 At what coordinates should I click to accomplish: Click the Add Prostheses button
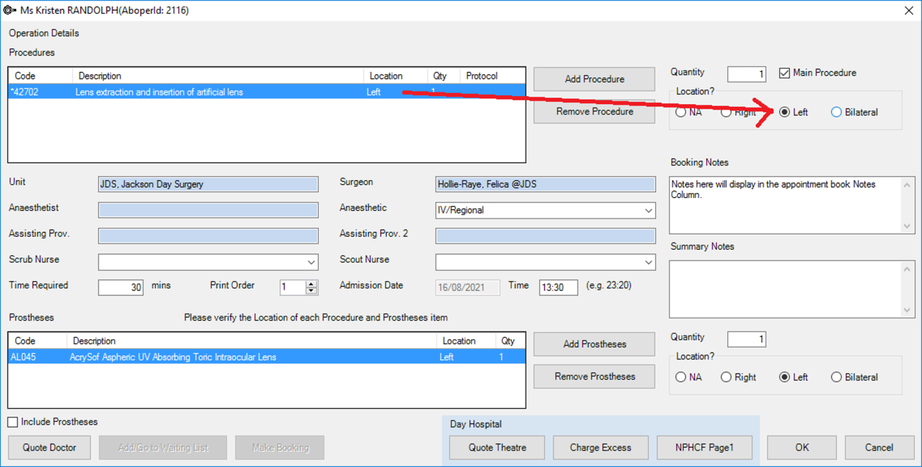(x=595, y=344)
